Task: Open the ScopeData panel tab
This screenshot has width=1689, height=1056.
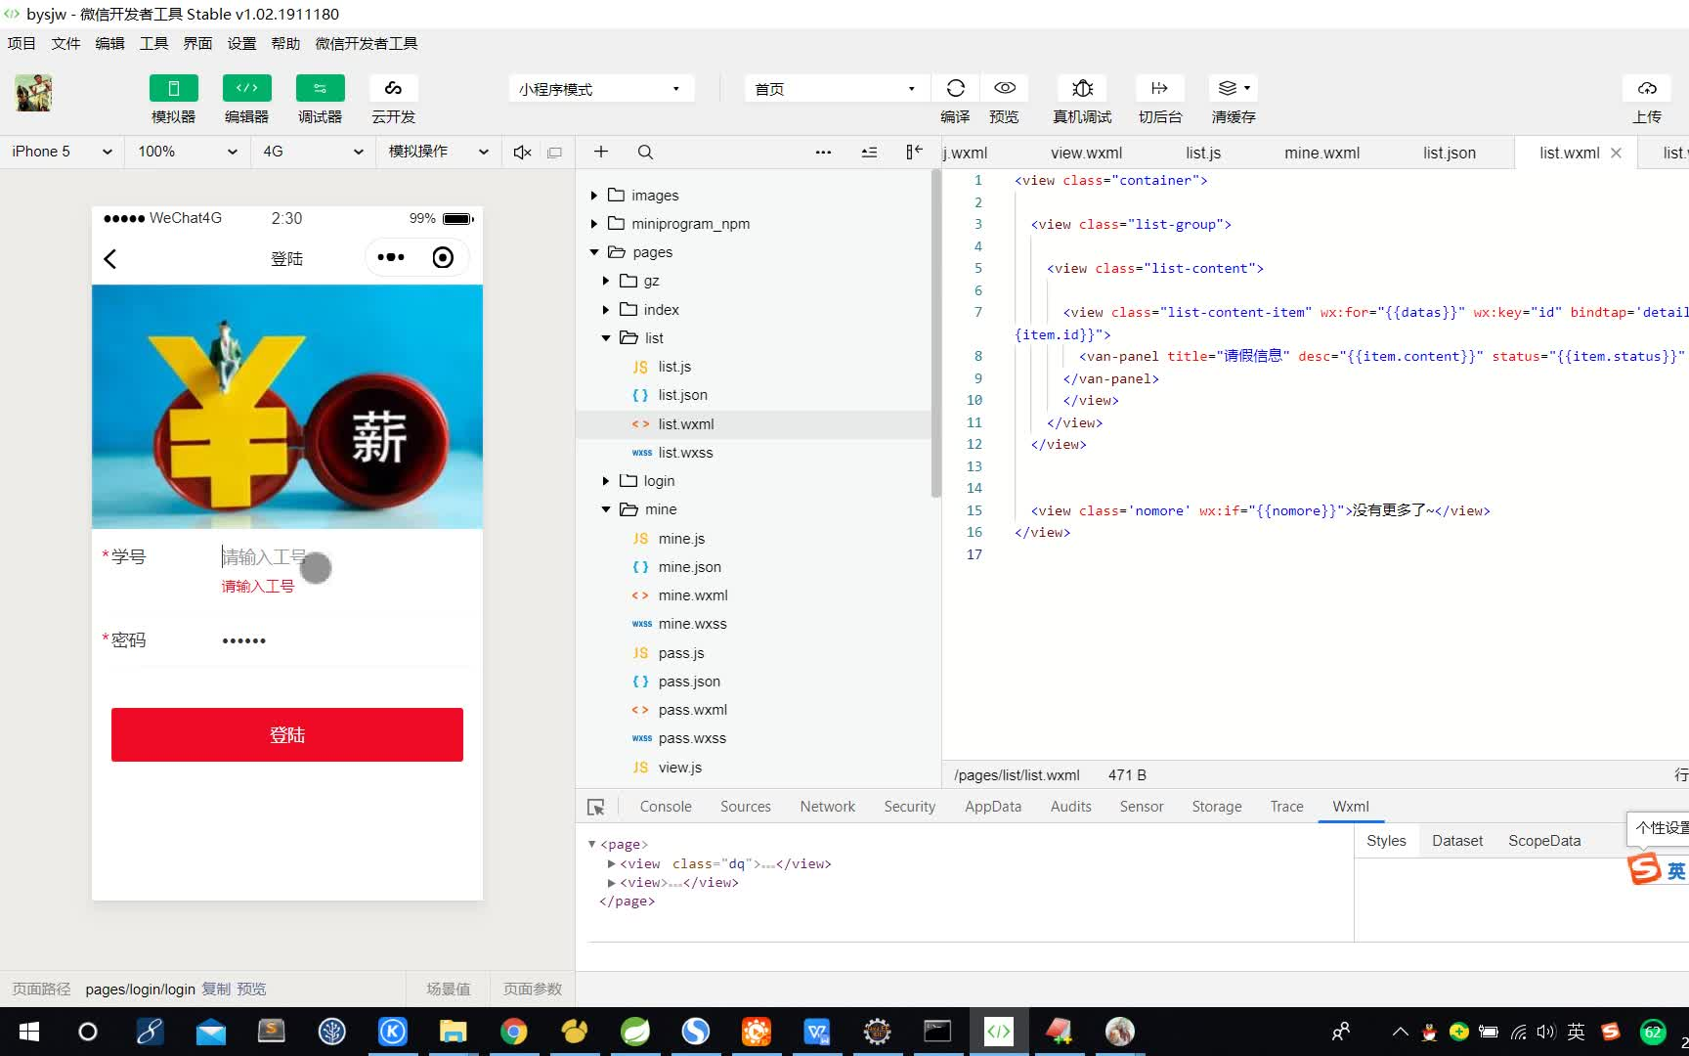Action: click(1544, 841)
